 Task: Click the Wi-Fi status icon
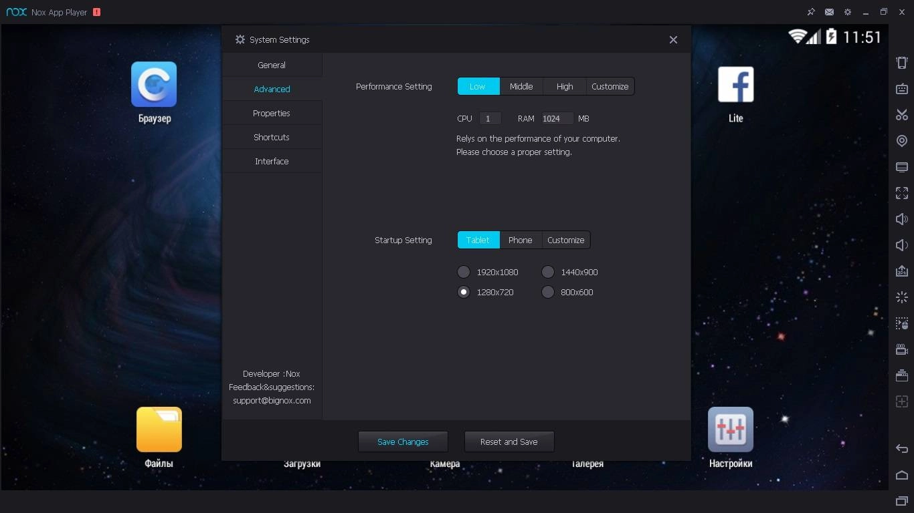coord(796,36)
